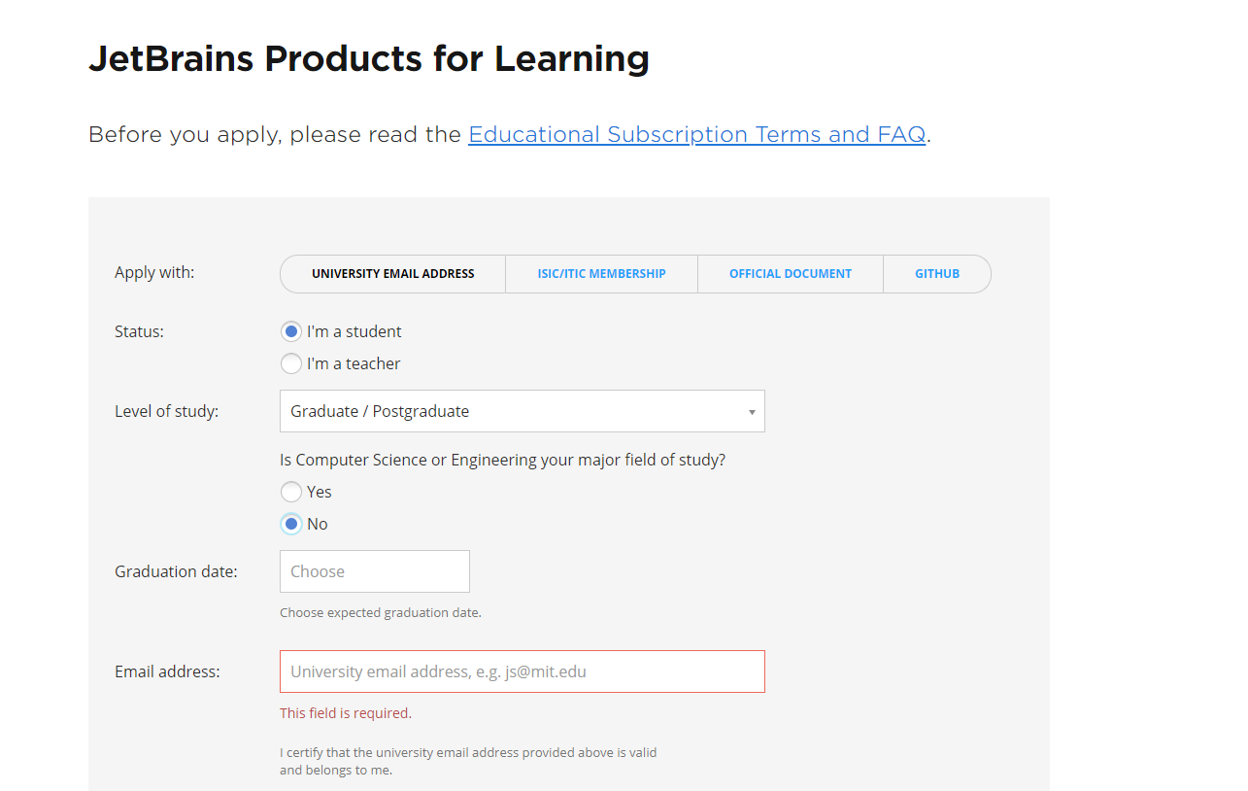
Task: Select the ISIC/ITIC Membership tab
Action: click(x=601, y=274)
